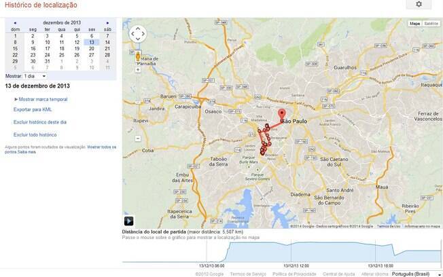Start the location history play button
The width and height of the screenshot is (443, 277).
pyautogui.click(x=129, y=221)
